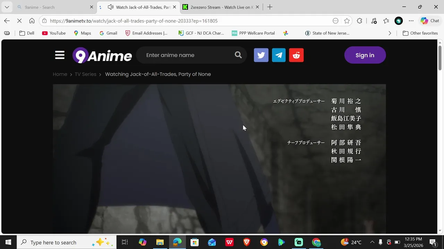
Task: Close the Watch Jack-of-All-Trades tab
Action: (x=174, y=7)
